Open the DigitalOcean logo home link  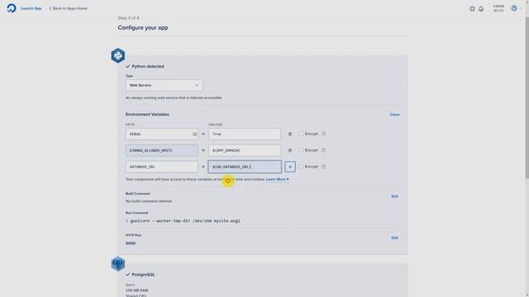[12, 8]
